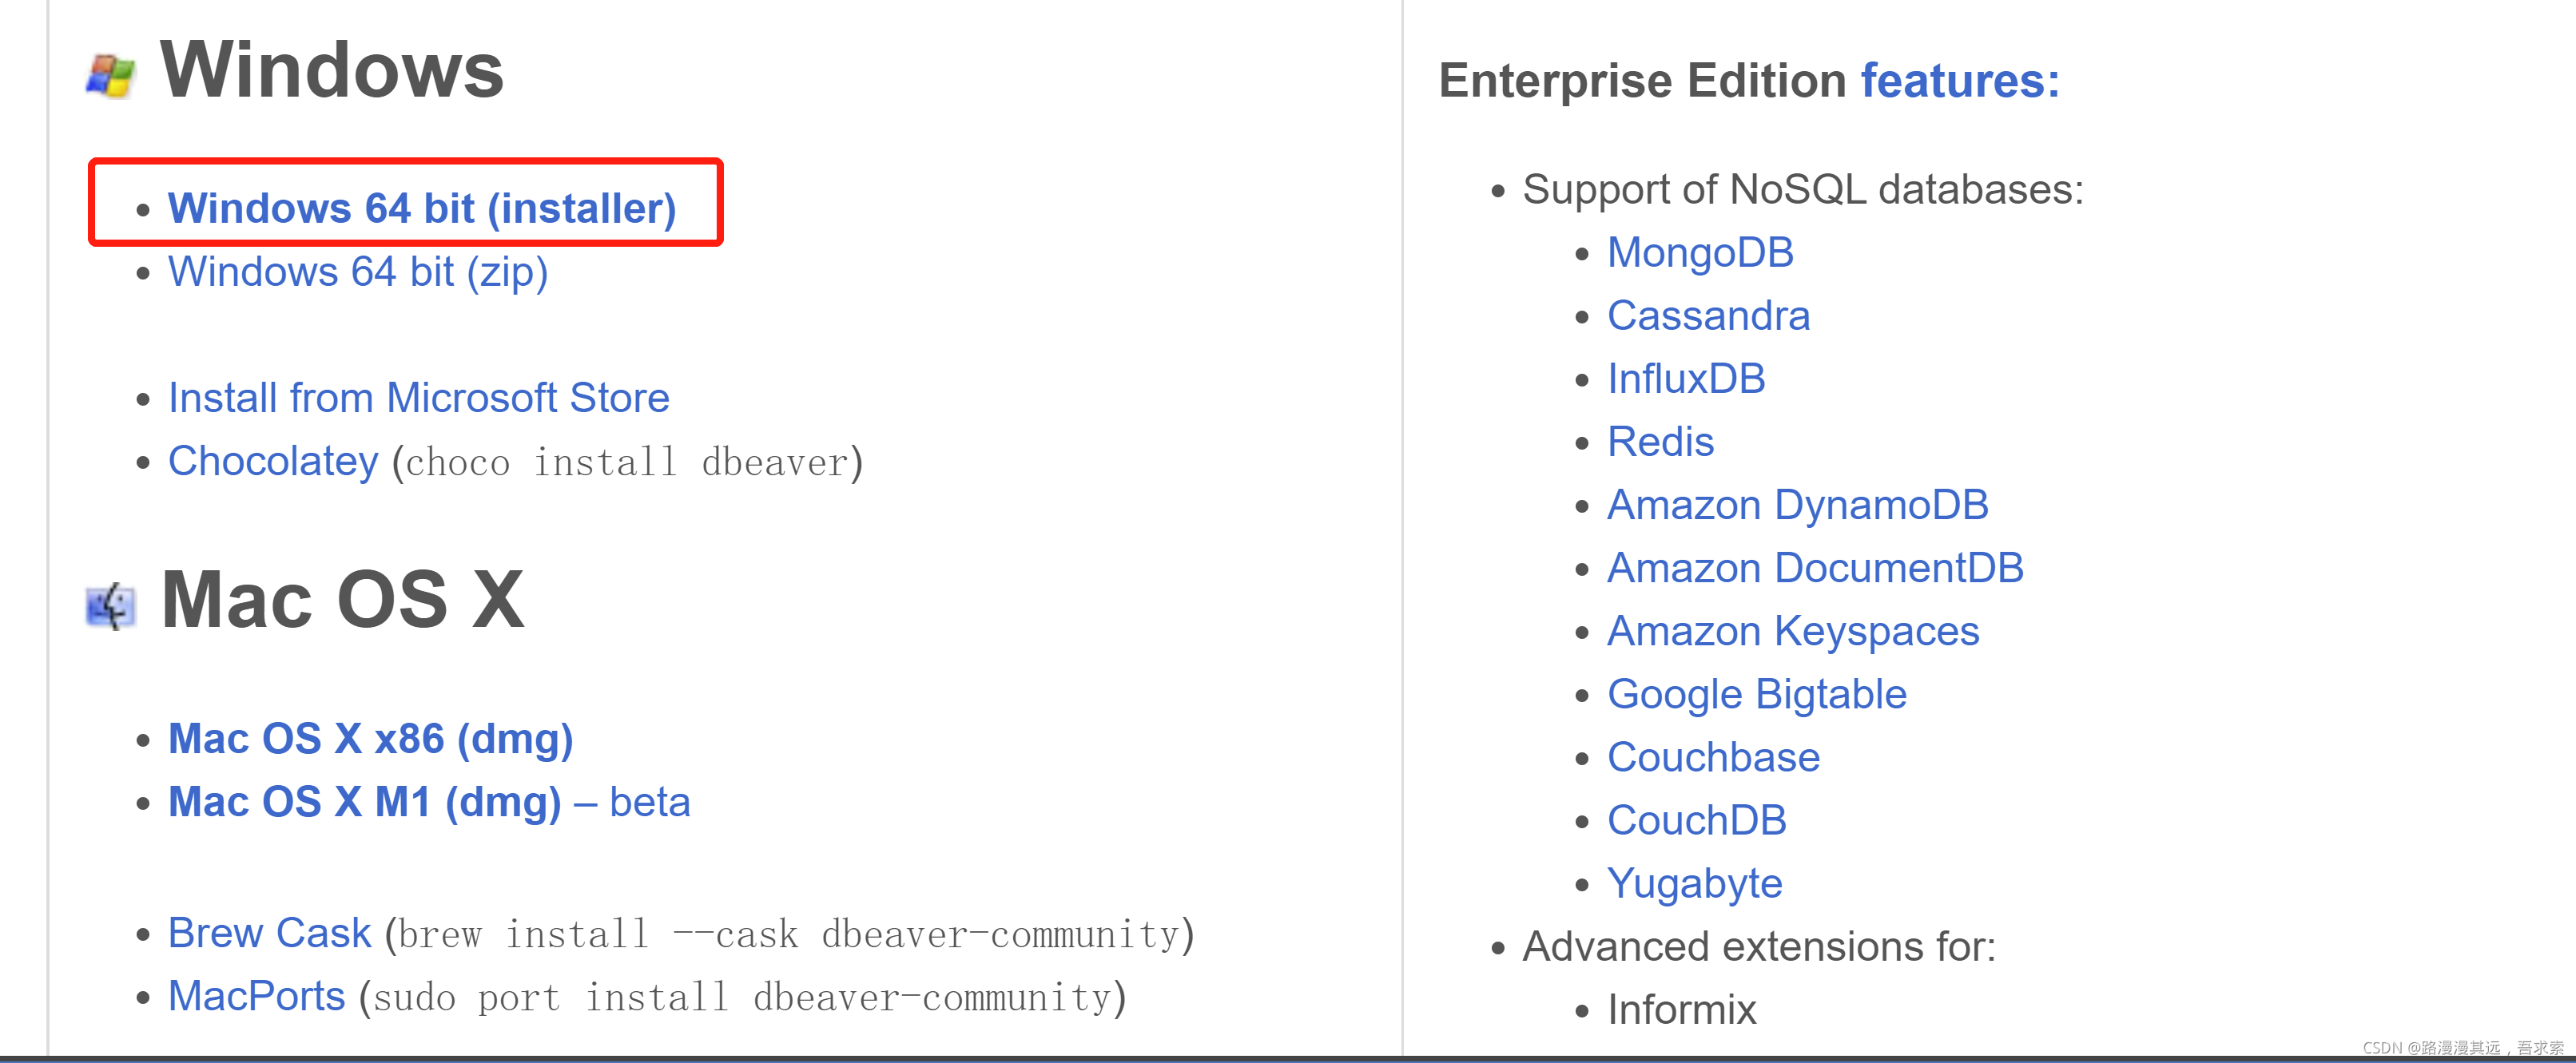Image resolution: width=2576 pixels, height=1063 pixels.
Task: Open Enterprise Edition features link
Action: [1959, 80]
